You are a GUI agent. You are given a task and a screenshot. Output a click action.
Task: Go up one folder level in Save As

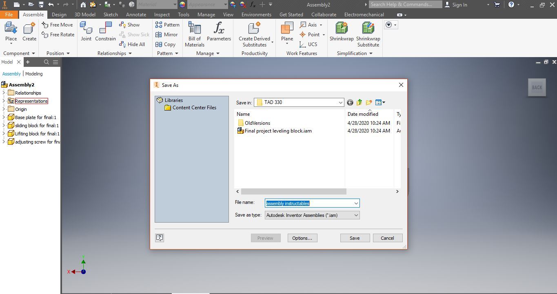click(x=359, y=102)
